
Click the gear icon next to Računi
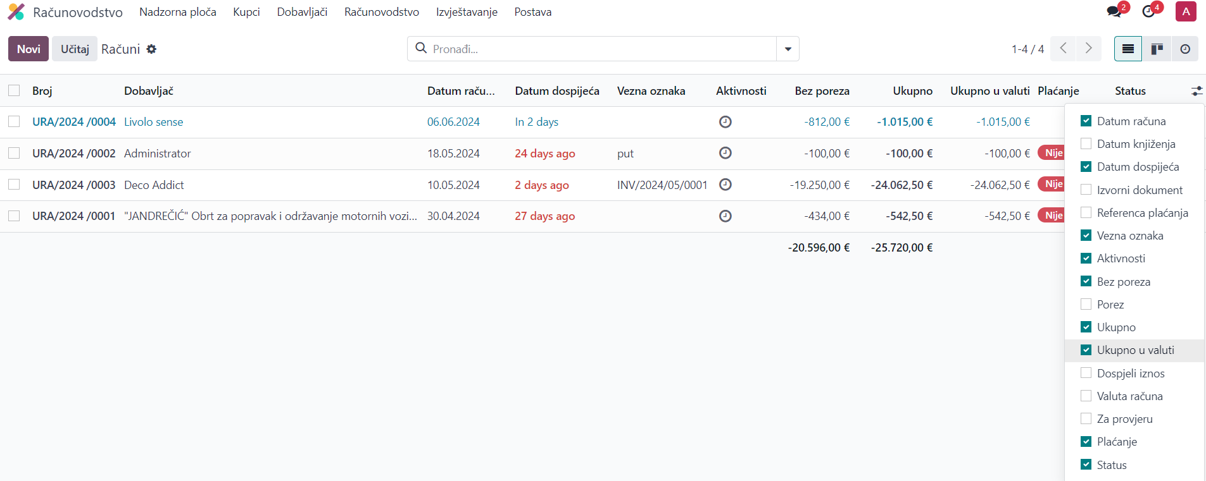coord(151,49)
